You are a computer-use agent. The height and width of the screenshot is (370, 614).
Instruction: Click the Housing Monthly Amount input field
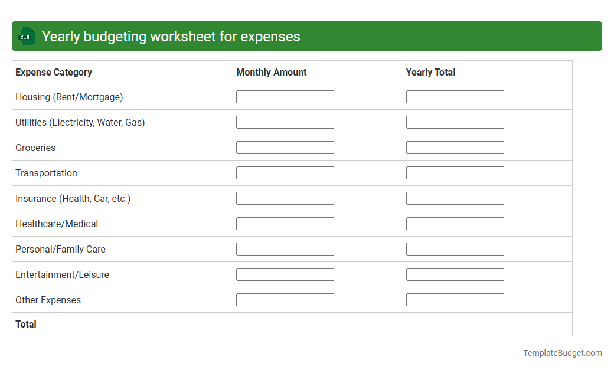285,96
